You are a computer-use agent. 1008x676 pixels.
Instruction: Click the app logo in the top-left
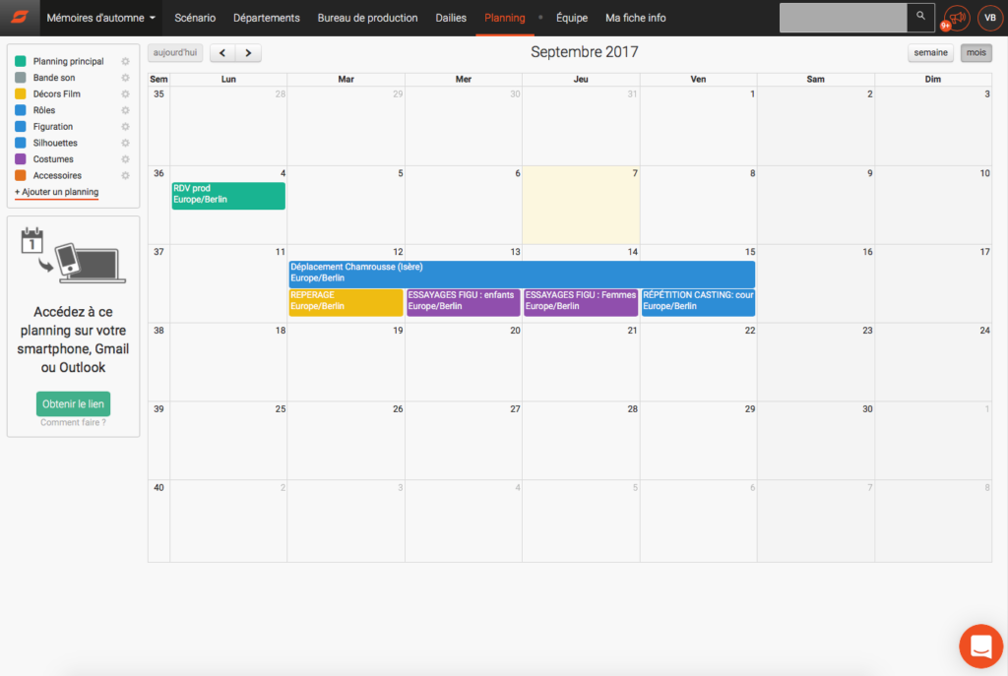coord(20,18)
